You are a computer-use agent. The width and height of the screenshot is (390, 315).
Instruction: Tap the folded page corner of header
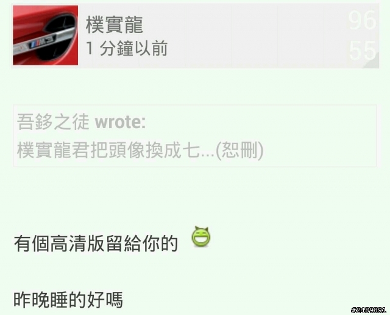[372, 61]
